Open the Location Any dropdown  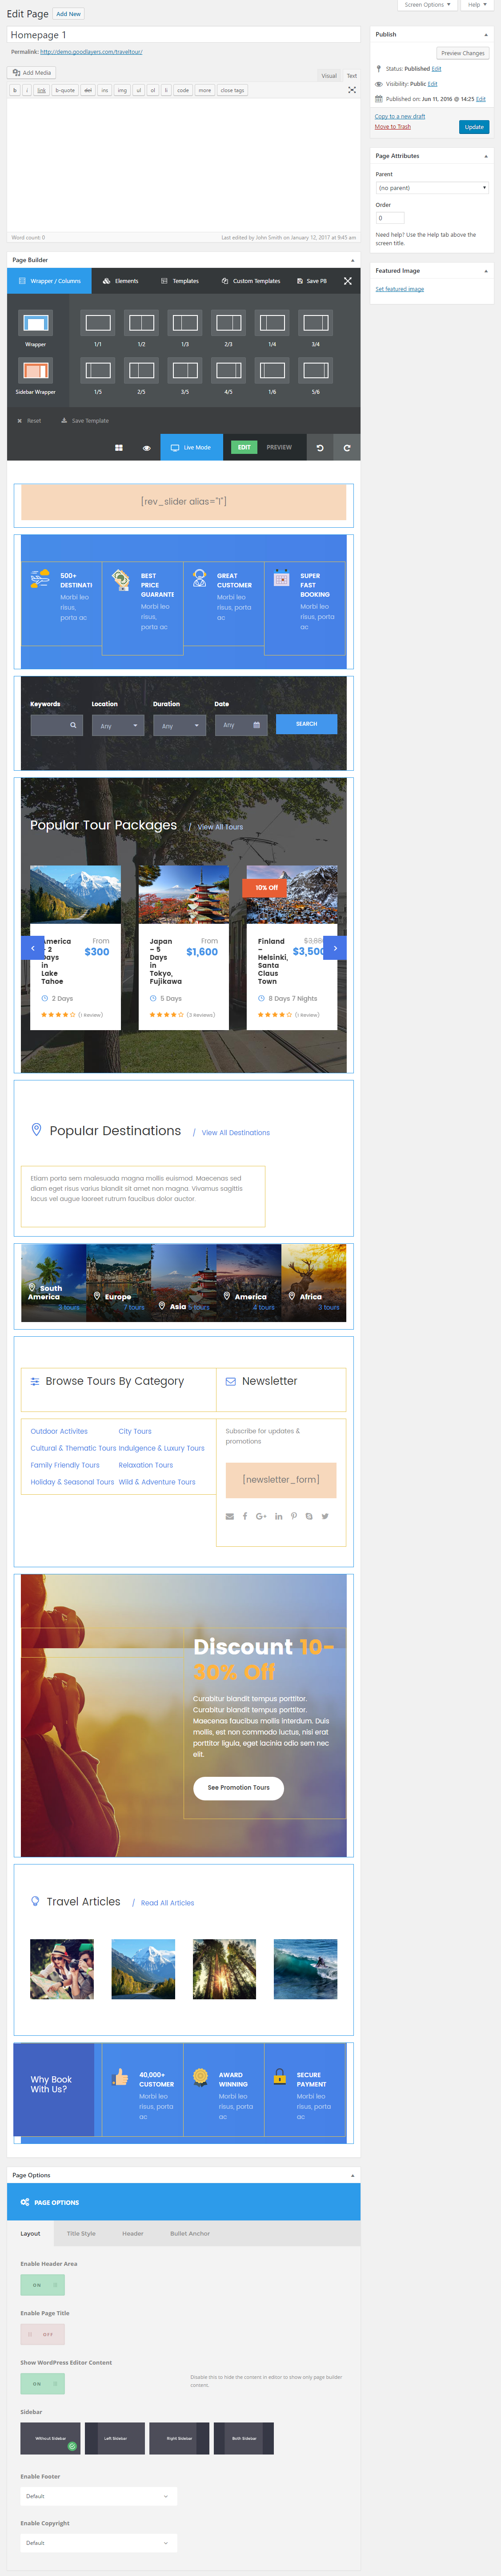[118, 726]
